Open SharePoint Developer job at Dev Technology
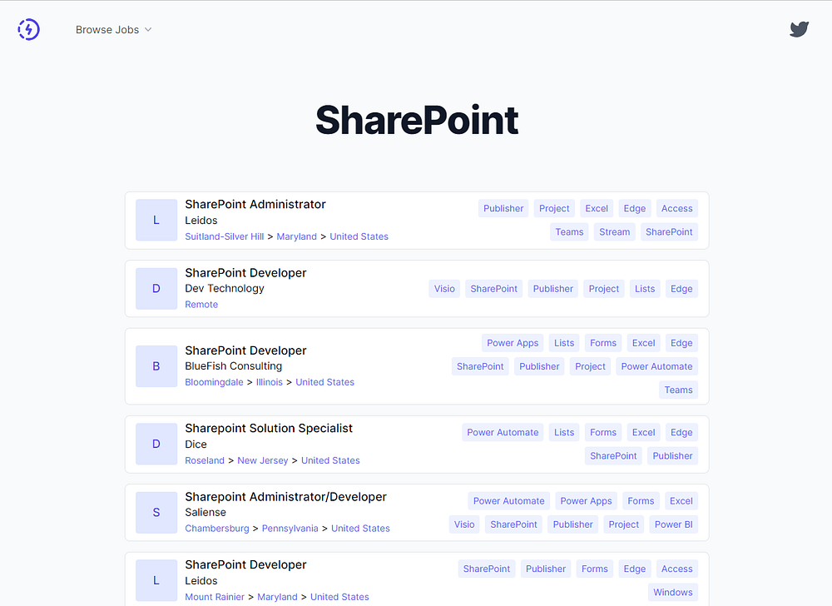 245,273
